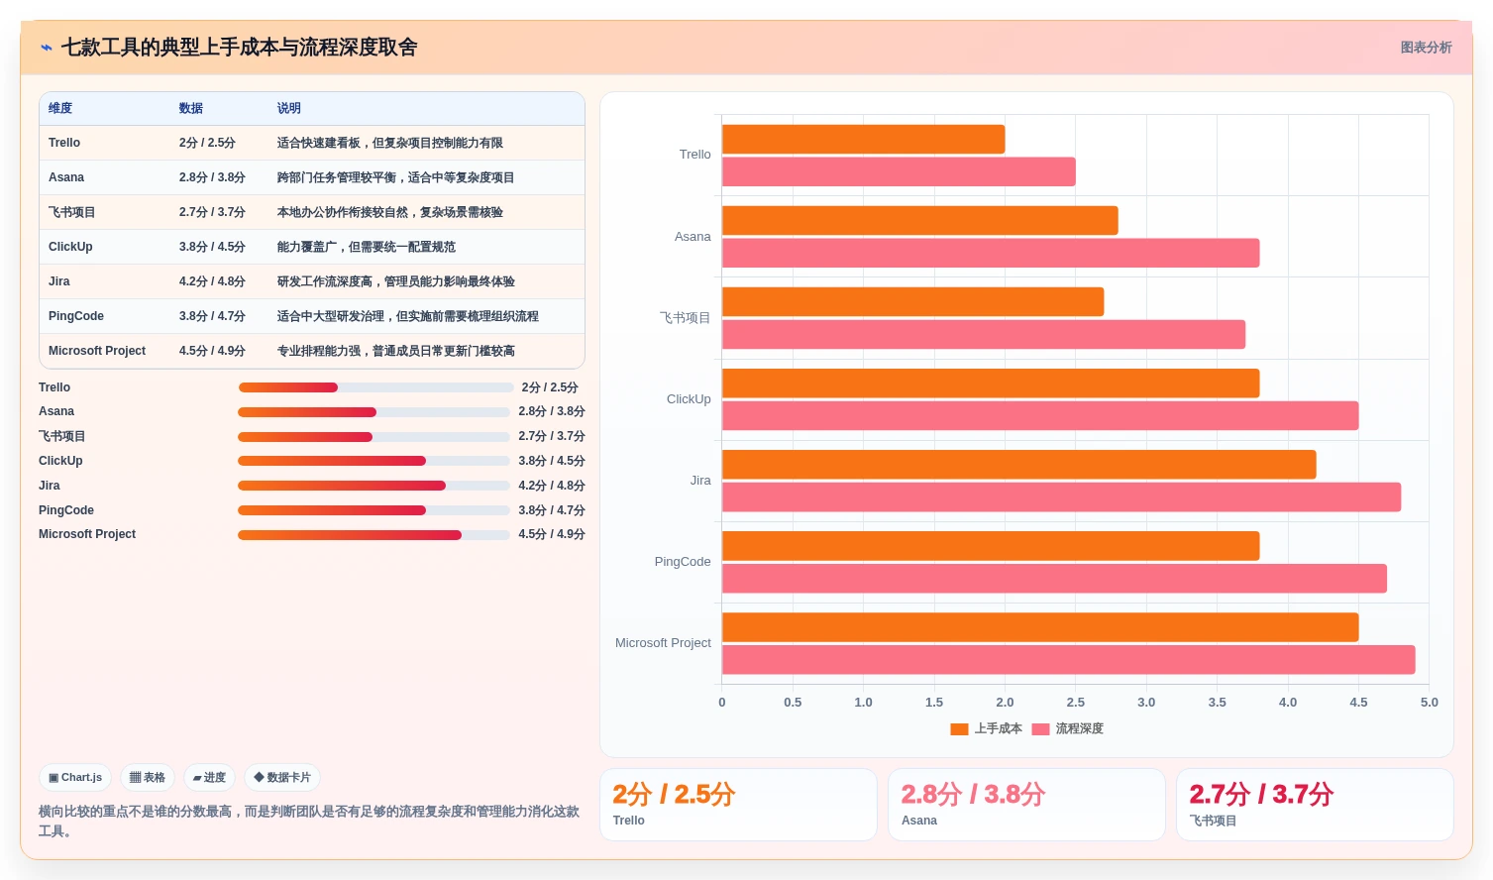Screen dimensions: 1493x880
Task: Click the PingCode label on chart axis
Action: (x=683, y=562)
